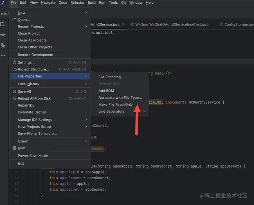Expand the Recent Projects submenu
This screenshot has height=205, width=254.
[x=86, y=27]
